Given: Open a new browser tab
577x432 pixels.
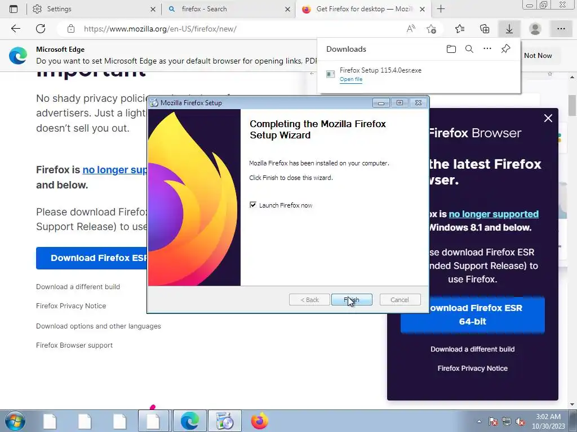Looking at the screenshot, I should [441, 9].
